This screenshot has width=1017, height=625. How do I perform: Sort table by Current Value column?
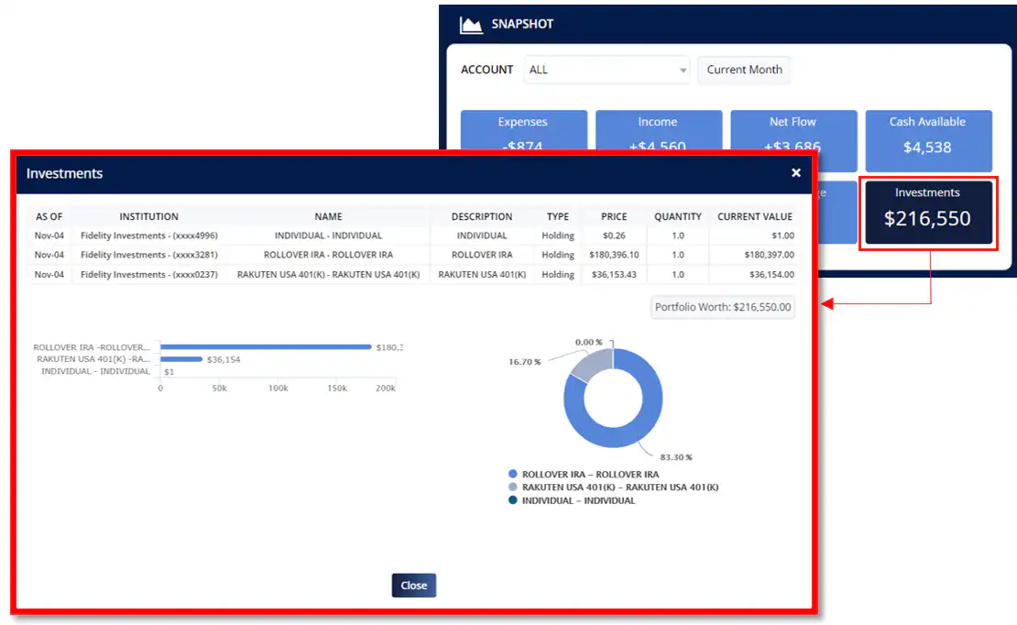click(755, 217)
